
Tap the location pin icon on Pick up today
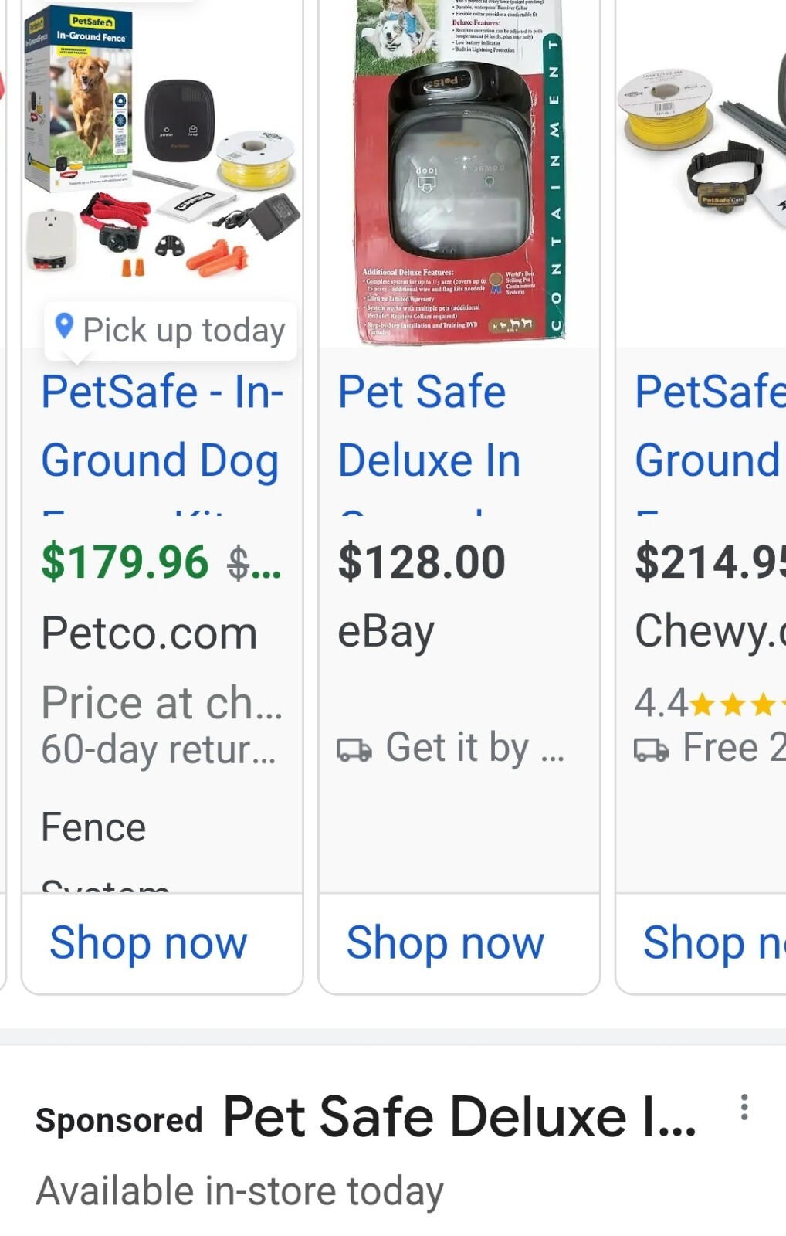click(65, 327)
